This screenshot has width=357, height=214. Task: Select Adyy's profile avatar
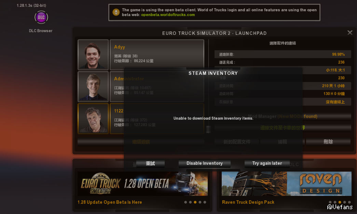pos(93,55)
